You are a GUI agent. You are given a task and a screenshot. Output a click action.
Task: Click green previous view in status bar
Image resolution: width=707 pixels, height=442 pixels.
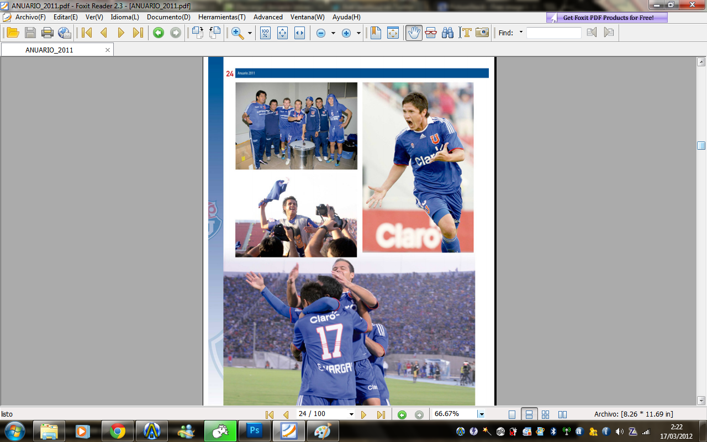402,414
